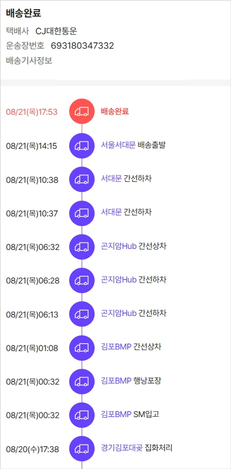Click the 08/20(수)17:38 timestamp
The image size is (231, 469).
[32, 449]
